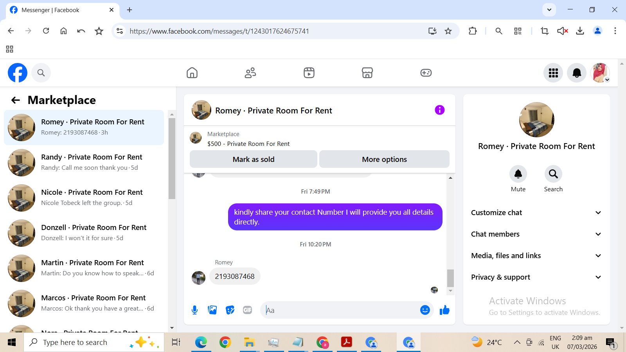Bookmark this page with the address bar star
The width and height of the screenshot is (626, 352).
point(448,31)
